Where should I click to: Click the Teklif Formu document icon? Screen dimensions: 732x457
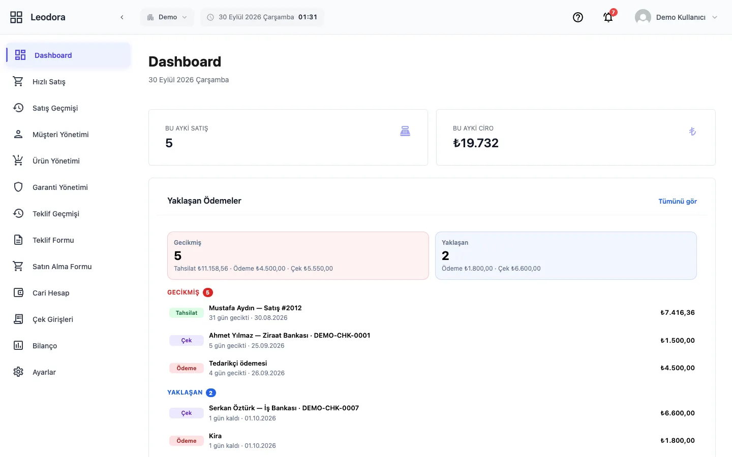[x=18, y=240]
